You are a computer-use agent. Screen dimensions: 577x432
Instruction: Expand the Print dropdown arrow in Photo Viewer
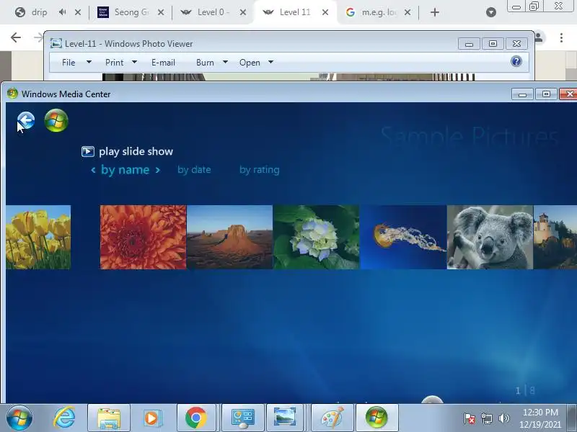[134, 62]
